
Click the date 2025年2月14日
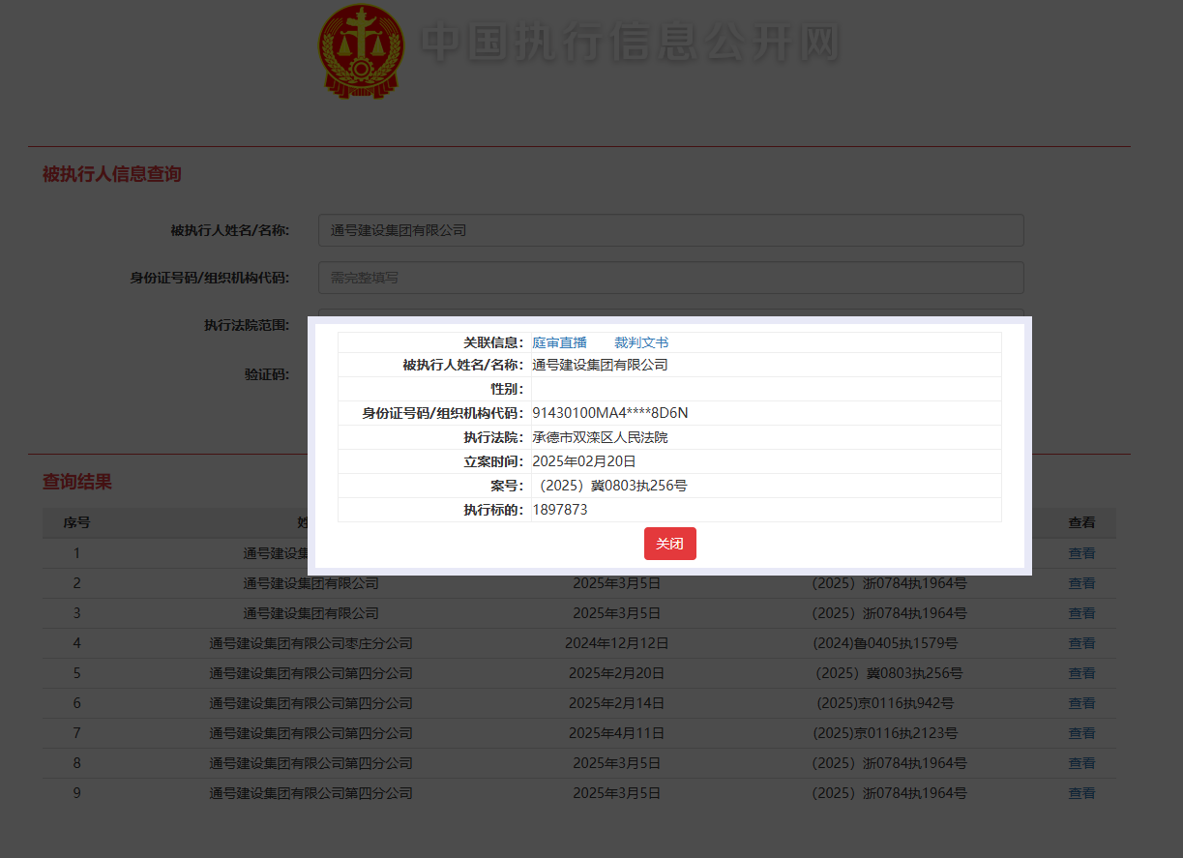click(617, 703)
